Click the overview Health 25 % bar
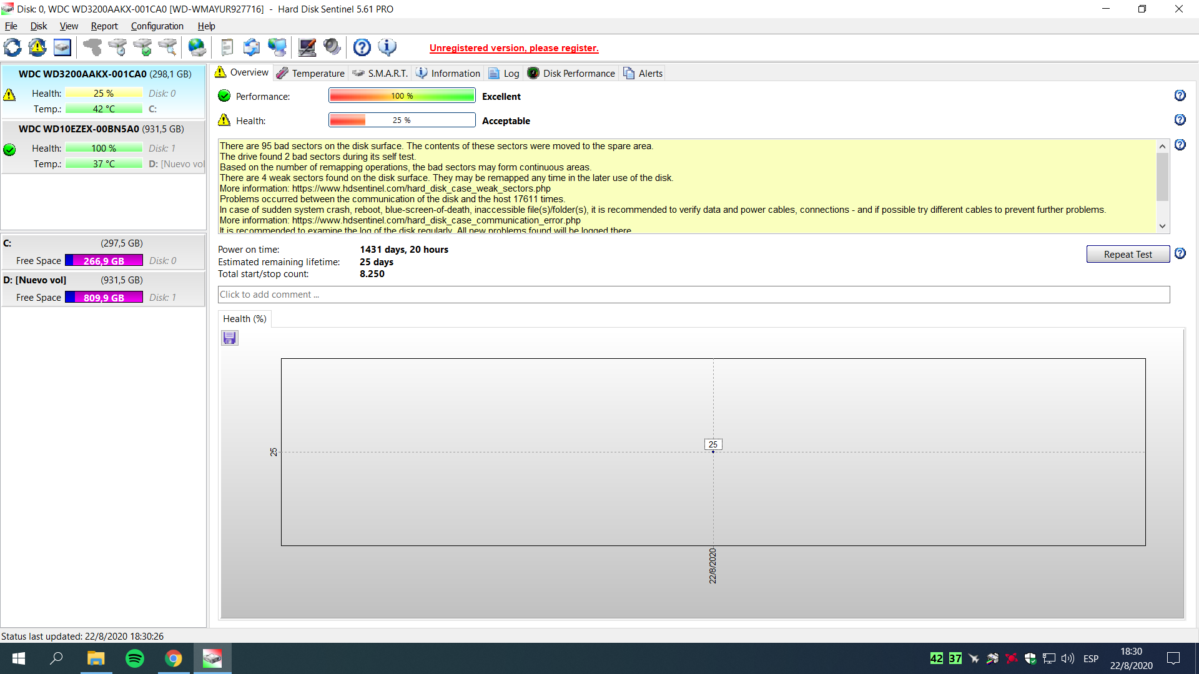The height and width of the screenshot is (674, 1199). tap(402, 120)
